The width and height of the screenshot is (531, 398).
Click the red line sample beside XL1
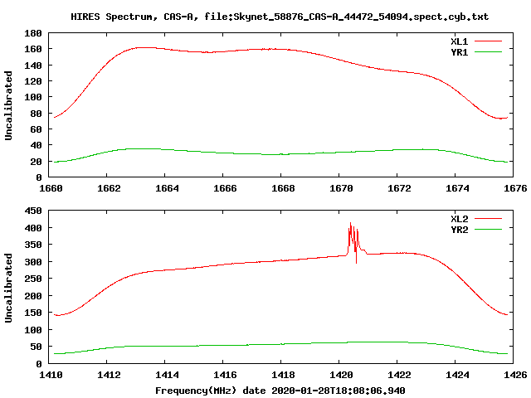tap(488, 41)
